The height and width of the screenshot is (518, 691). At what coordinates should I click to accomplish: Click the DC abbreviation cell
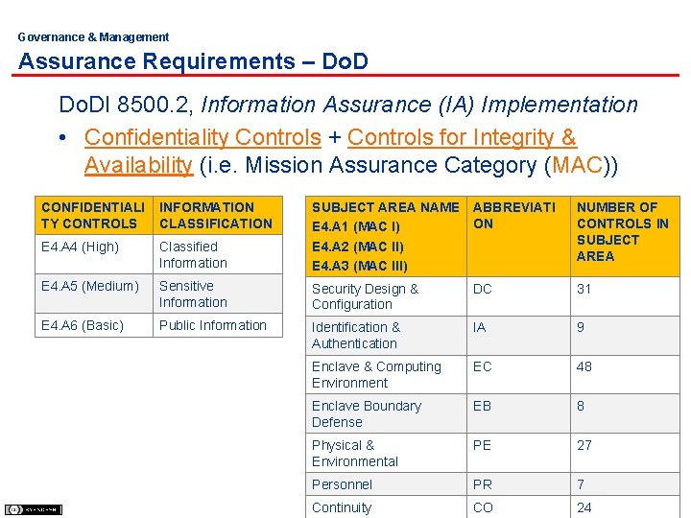pos(518,296)
